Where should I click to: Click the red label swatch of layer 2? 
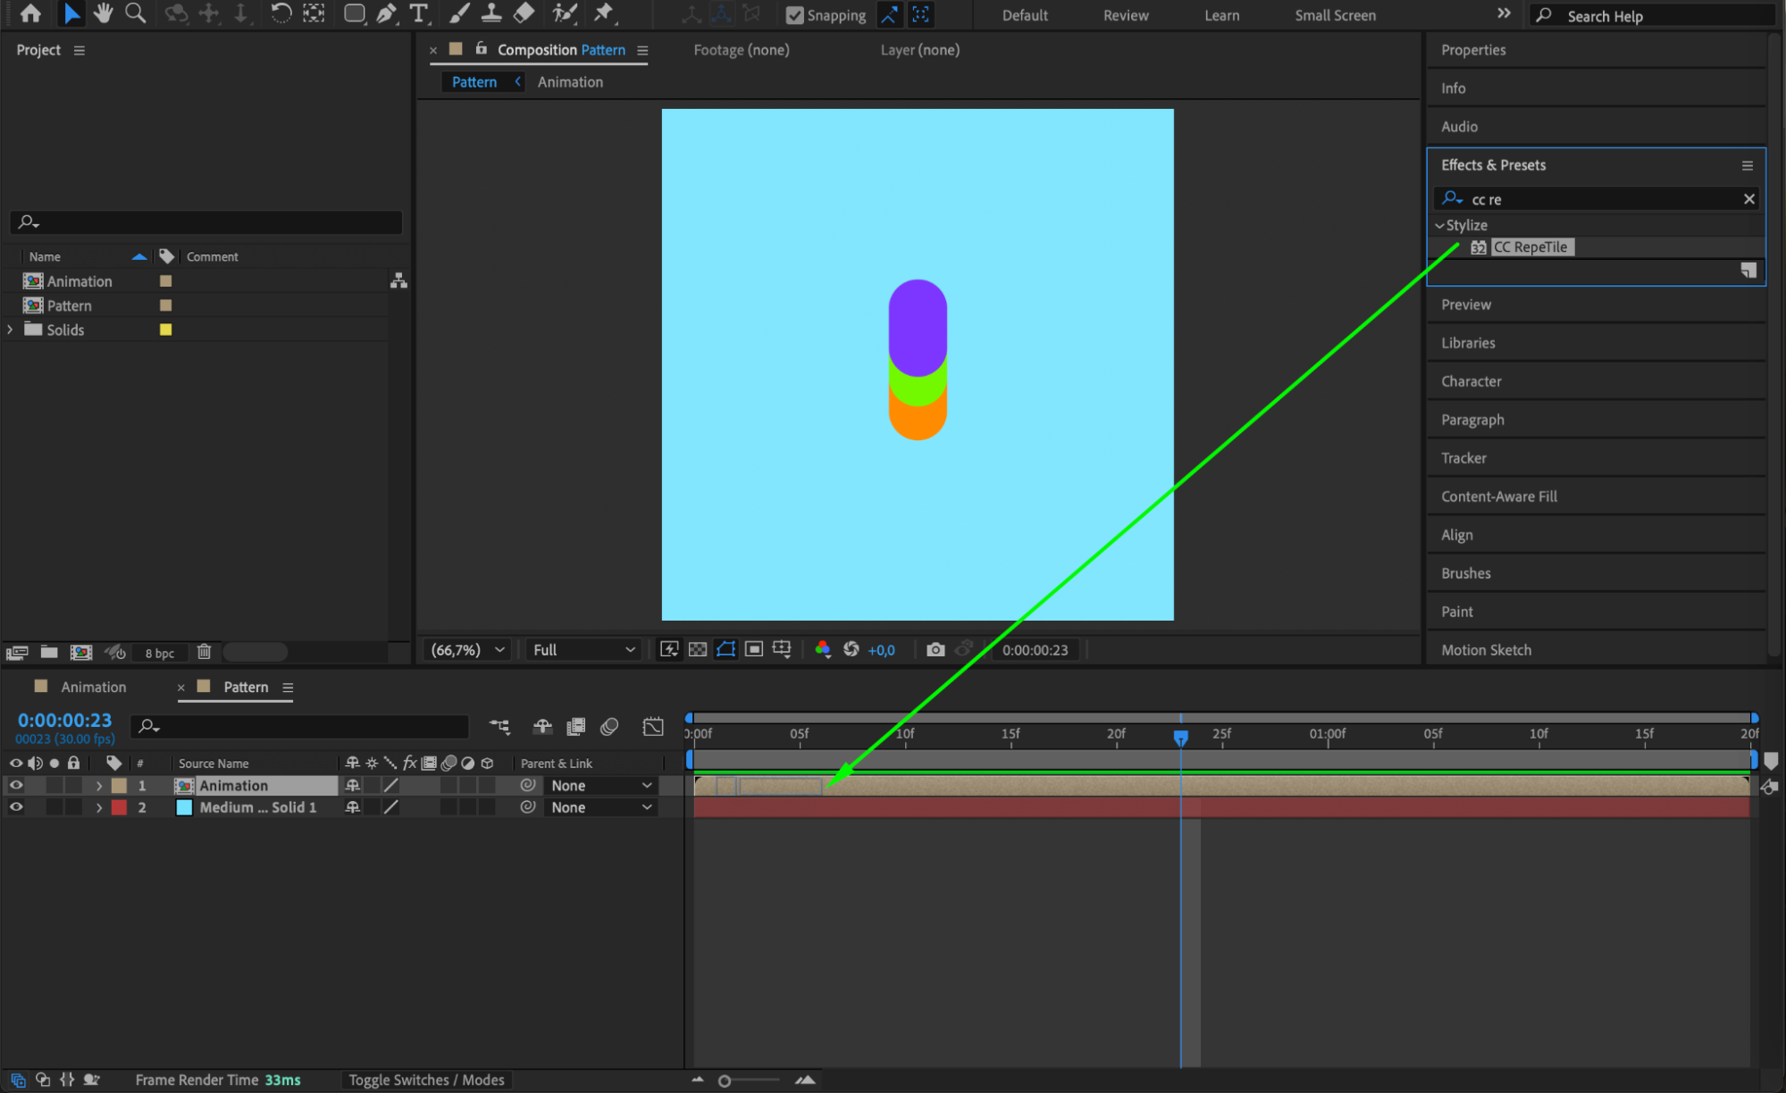tap(119, 807)
